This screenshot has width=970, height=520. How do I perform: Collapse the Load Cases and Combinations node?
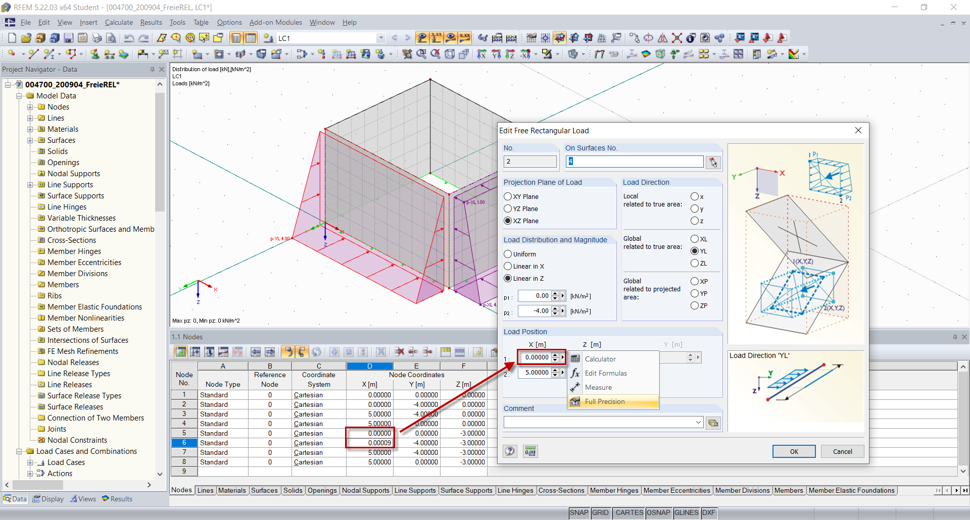click(x=19, y=451)
